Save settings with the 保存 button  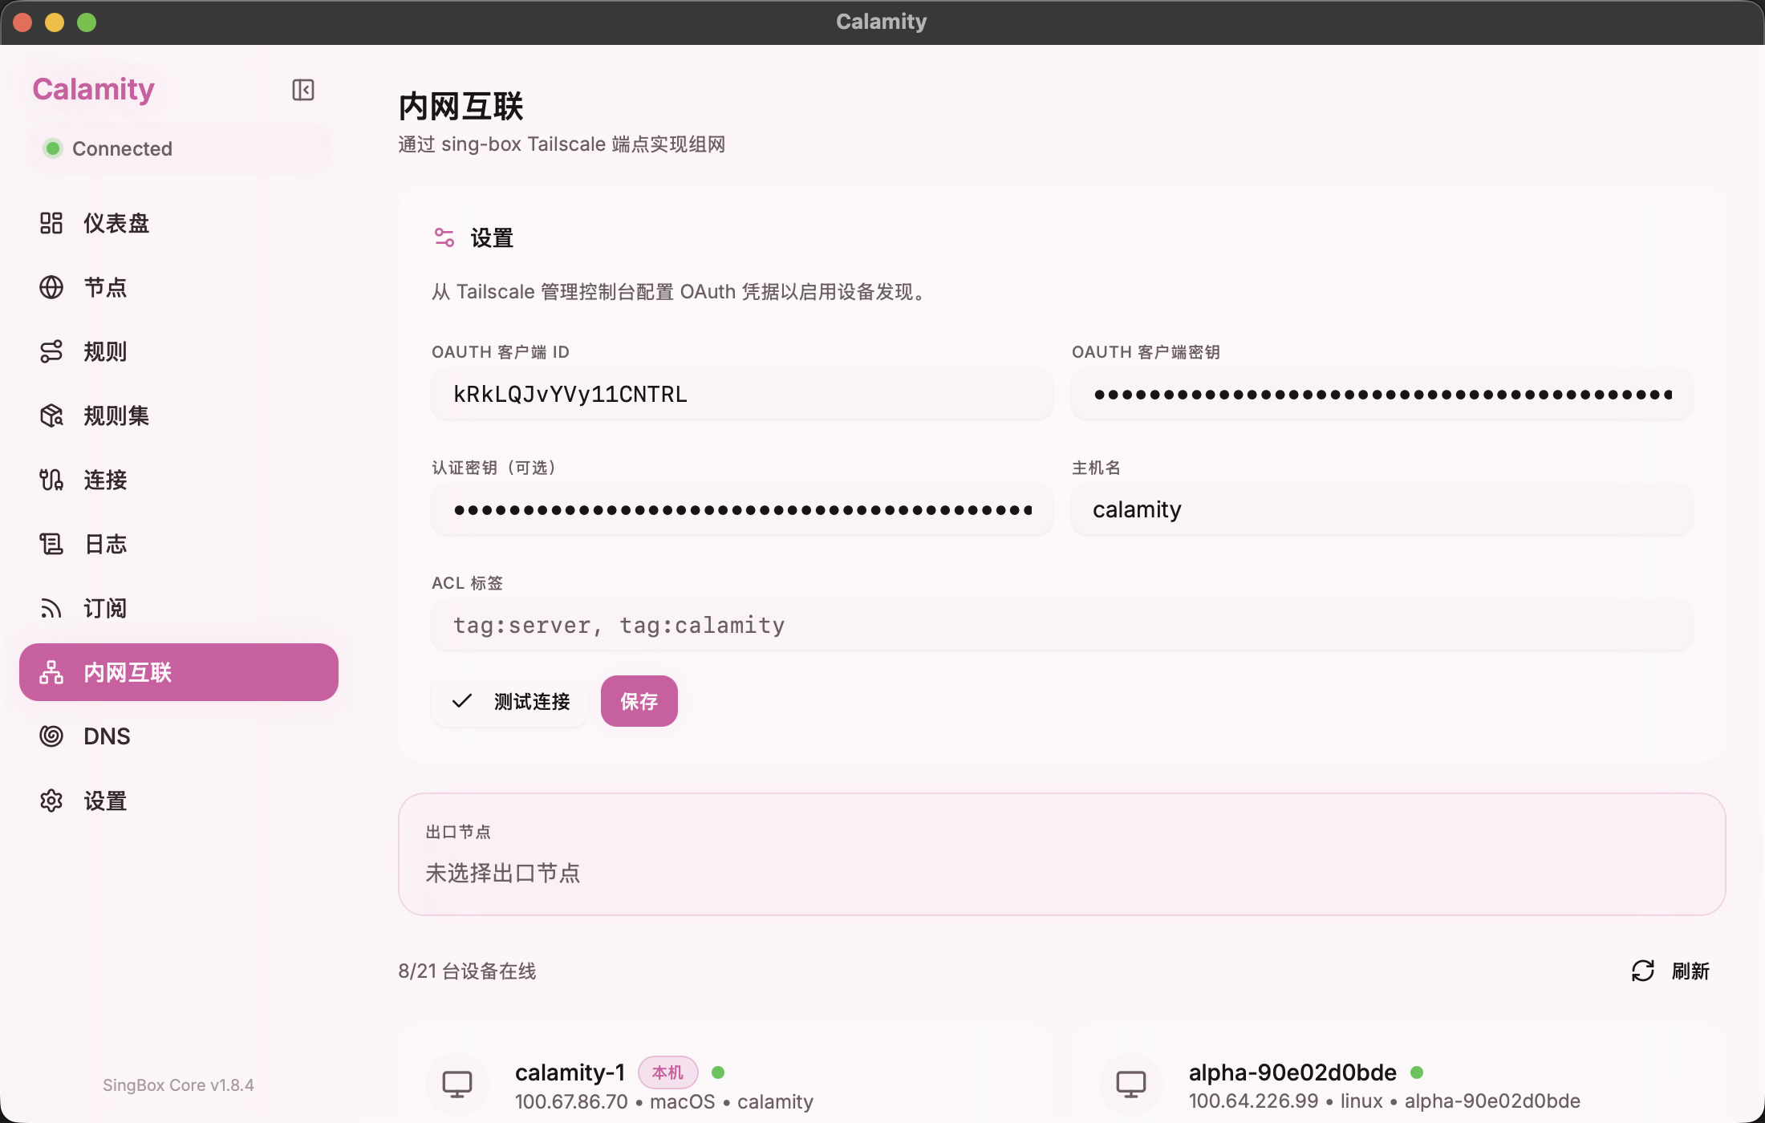pos(639,700)
